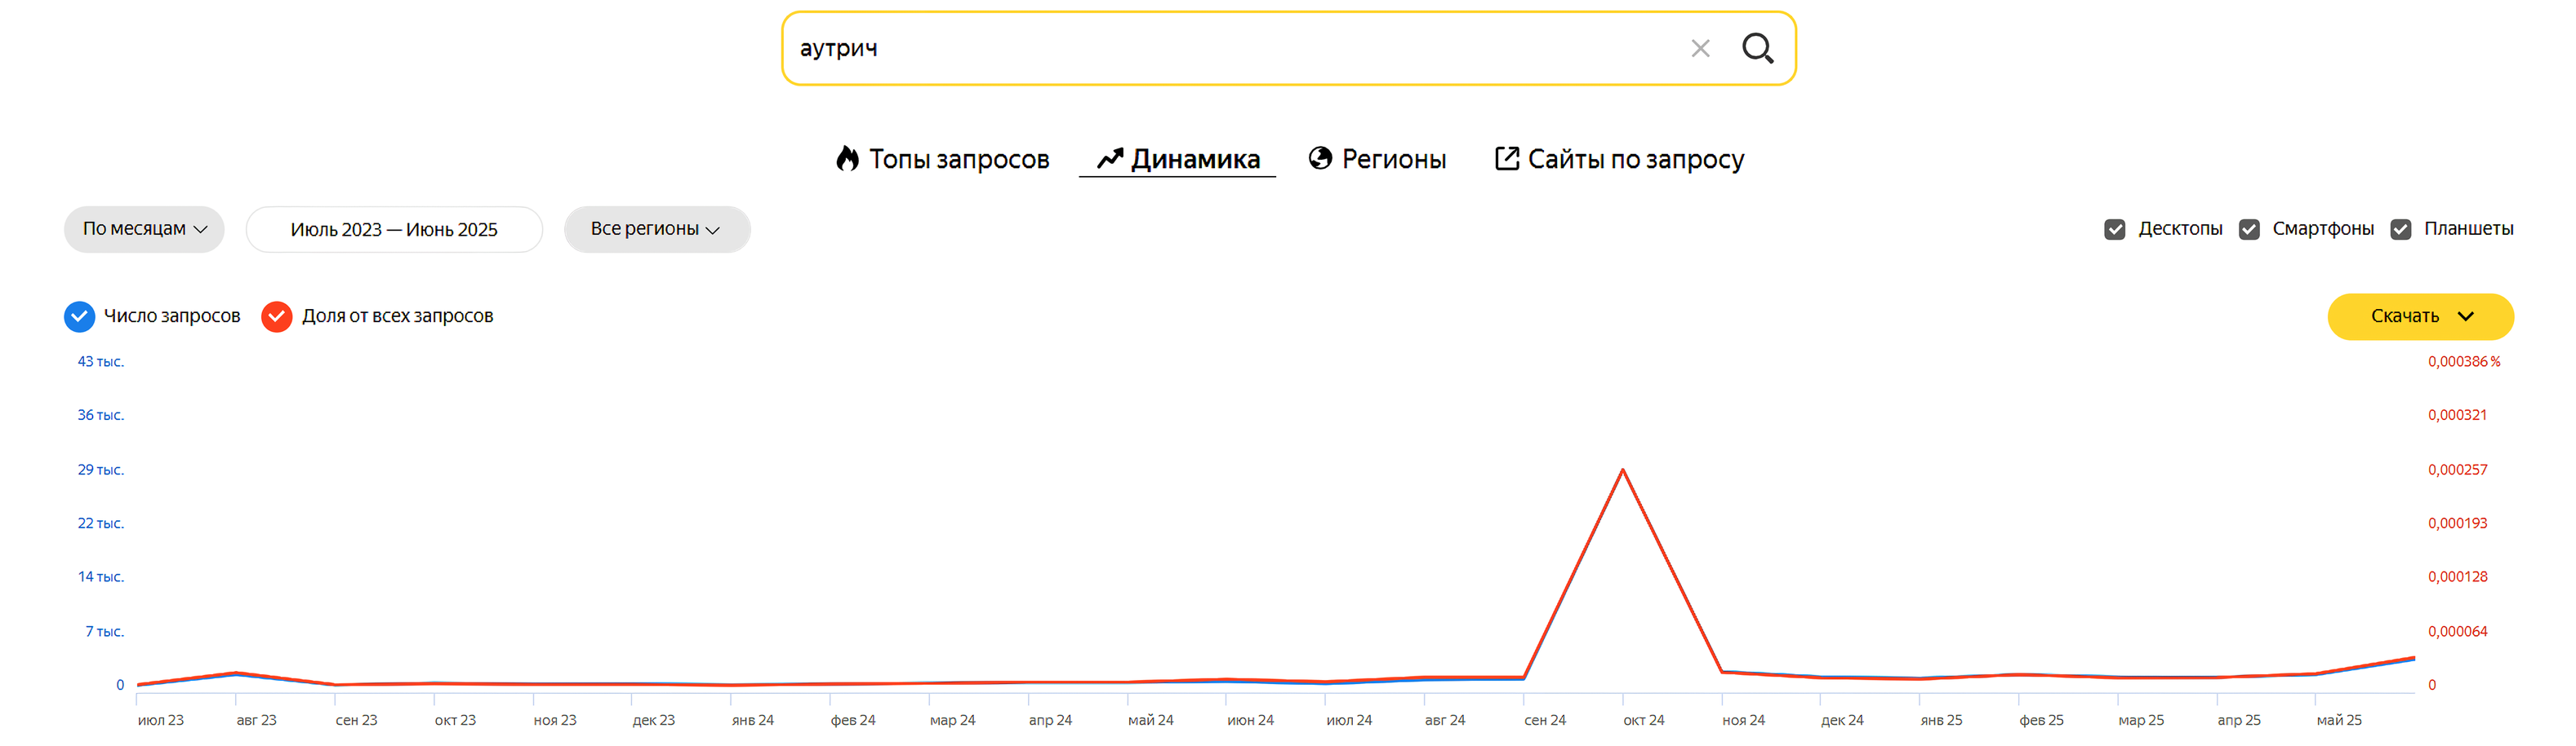Viewport: 2576px width, 746px height.
Task: Open the Все регионы dropdown
Action: coord(656,230)
